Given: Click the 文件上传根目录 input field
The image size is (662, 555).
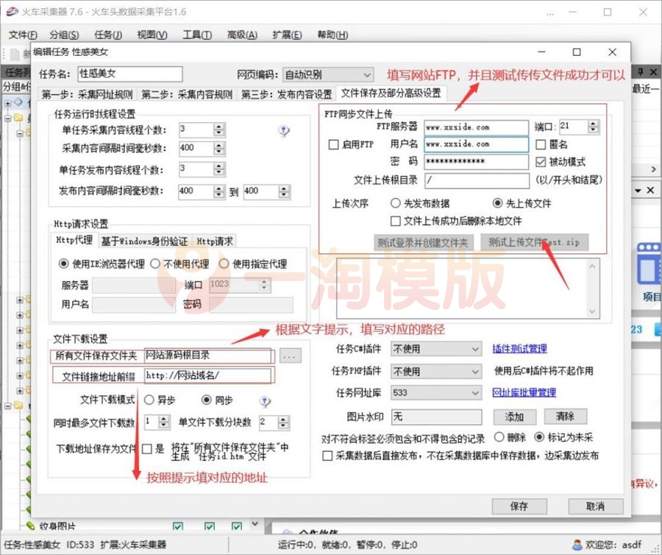Looking at the screenshot, I should pyautogui.click(x=477, y=180).
